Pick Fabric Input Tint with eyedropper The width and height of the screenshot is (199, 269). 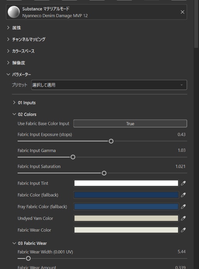183,183
